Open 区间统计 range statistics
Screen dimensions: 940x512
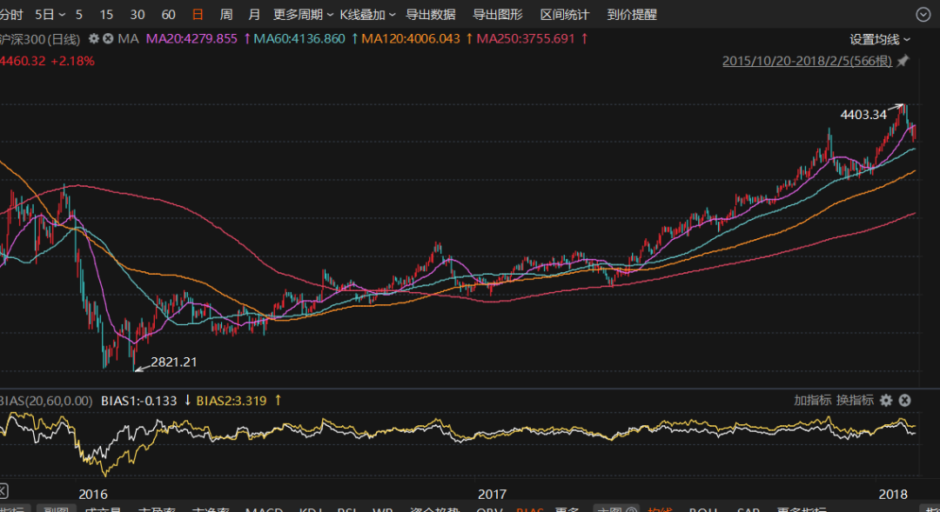tap(565, 15)
